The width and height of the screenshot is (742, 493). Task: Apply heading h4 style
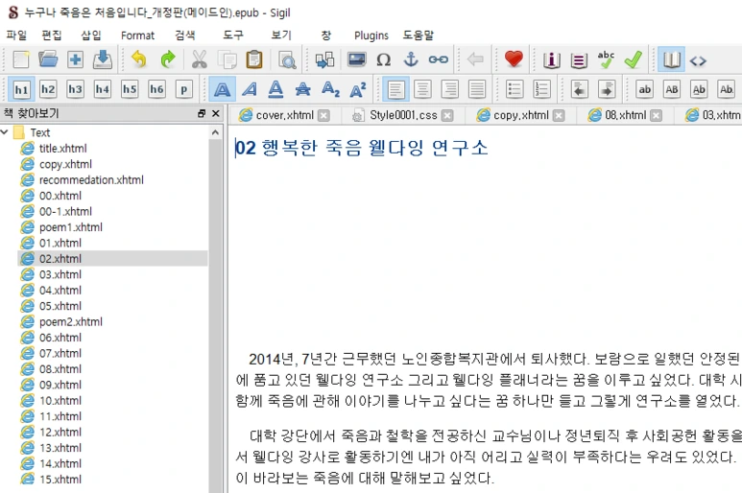[103, 89]
